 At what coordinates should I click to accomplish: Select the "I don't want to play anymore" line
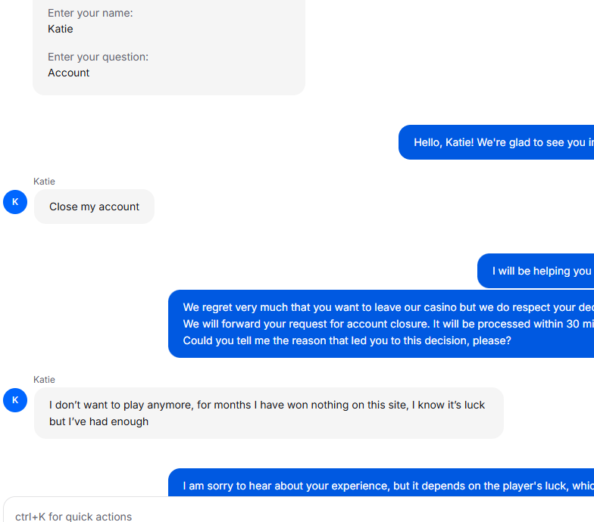[x=267, y=405]
